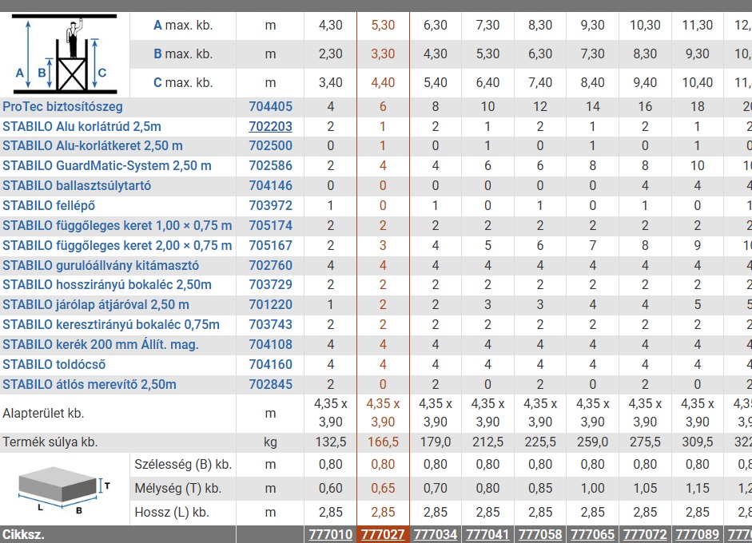Click weight value 309,5 in table
Viewport: 752px width, 543px height.
tap(698, 442)
